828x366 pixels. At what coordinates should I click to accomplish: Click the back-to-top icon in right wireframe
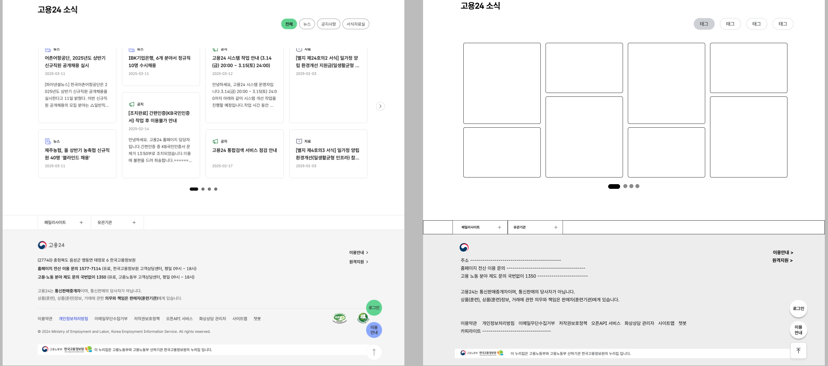798,350
